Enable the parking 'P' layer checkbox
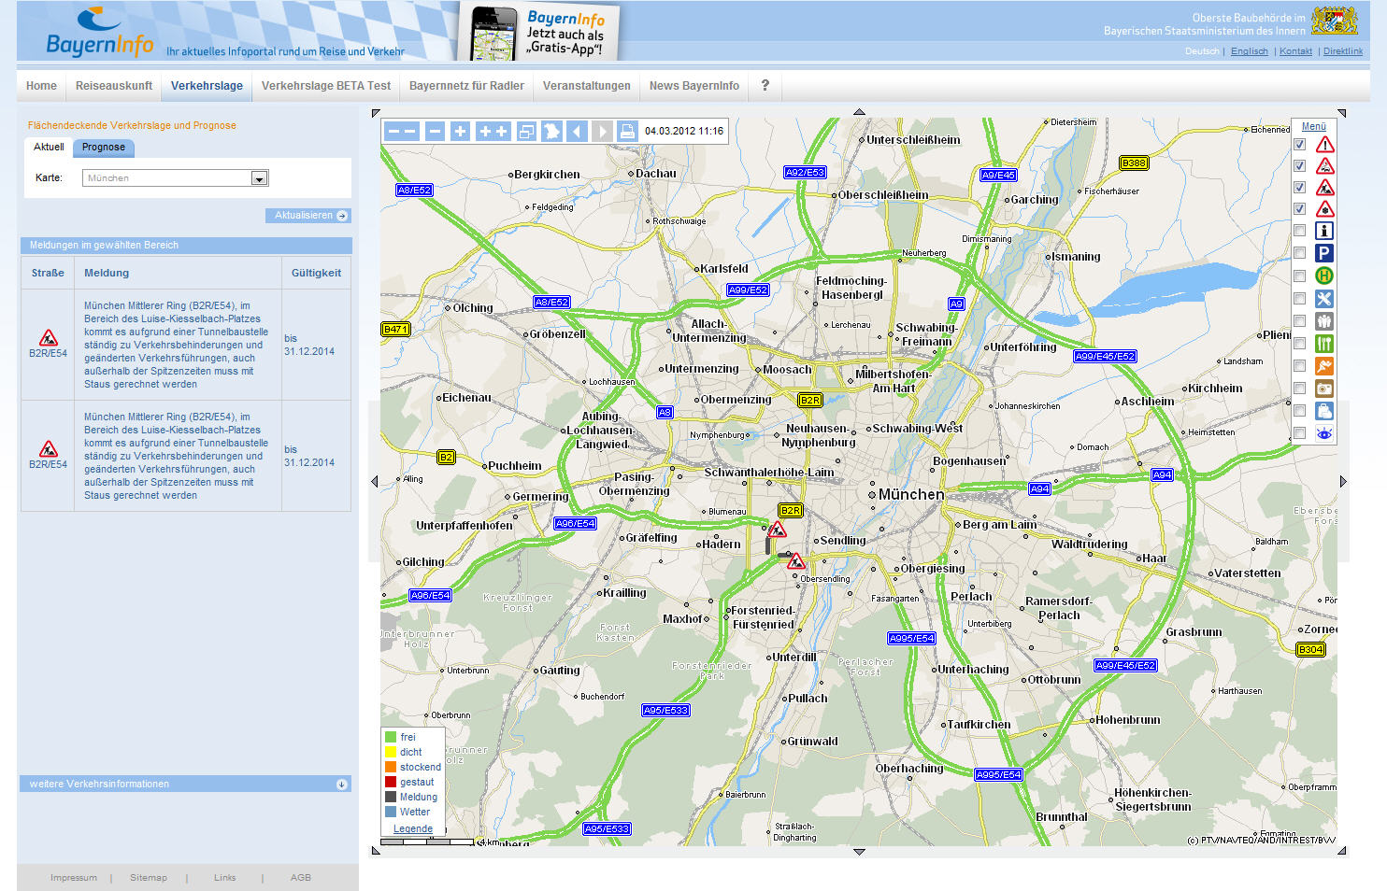This screenshot has width=1387, height=891. click(1299, 253)
